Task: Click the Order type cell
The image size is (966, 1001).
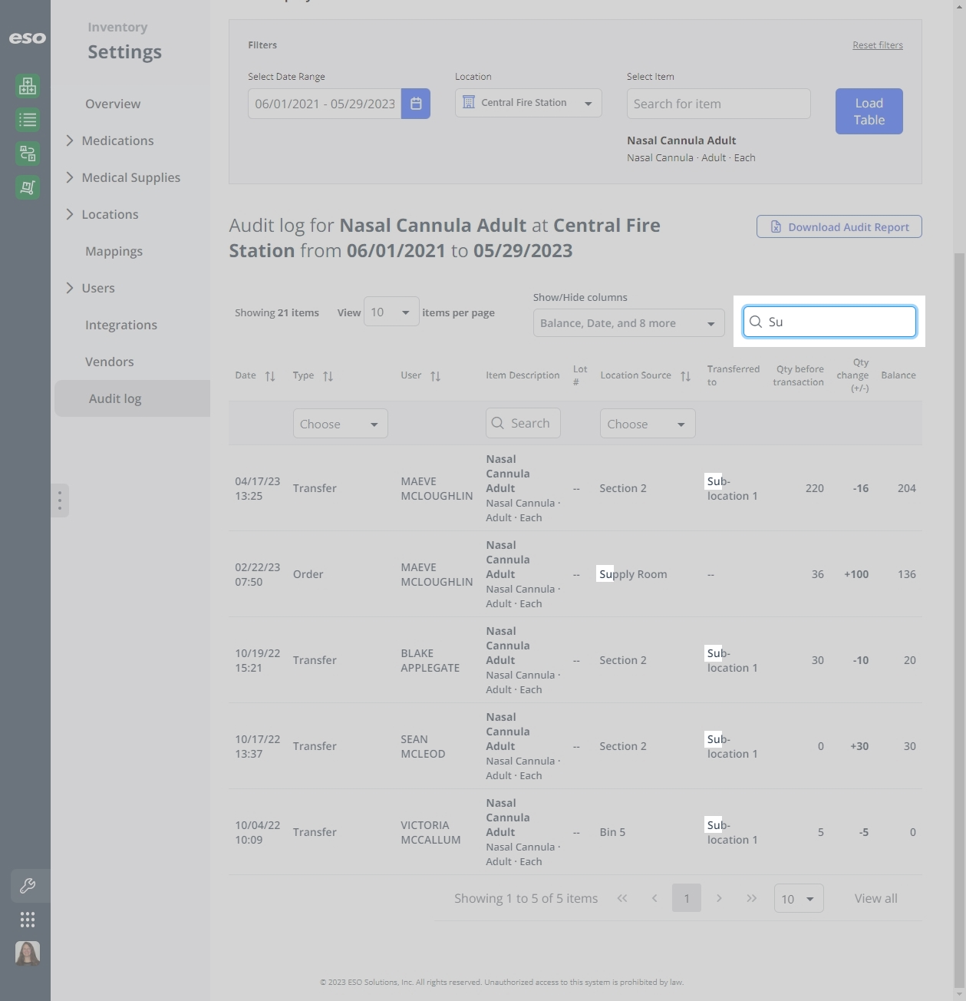Action: [308, 574]
